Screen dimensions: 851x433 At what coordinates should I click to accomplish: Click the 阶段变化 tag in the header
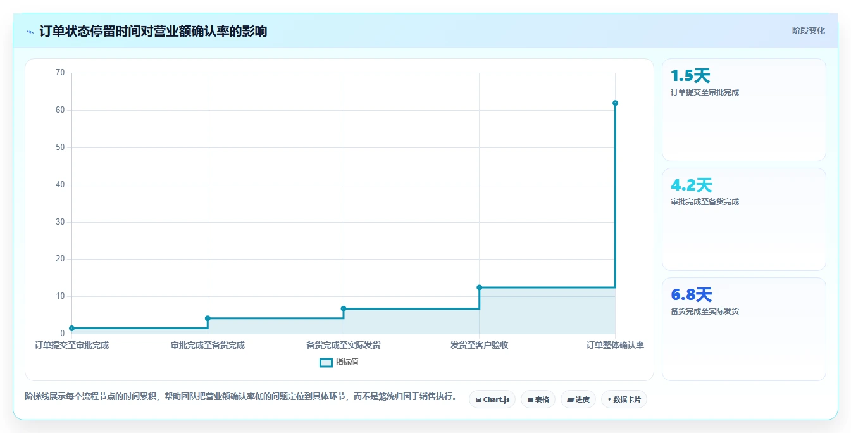[808, 30]
